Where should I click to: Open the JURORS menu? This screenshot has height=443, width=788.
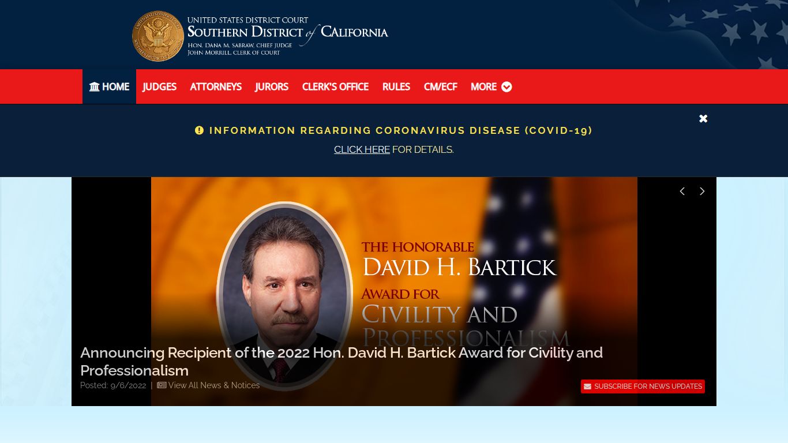tap(272, 87)
